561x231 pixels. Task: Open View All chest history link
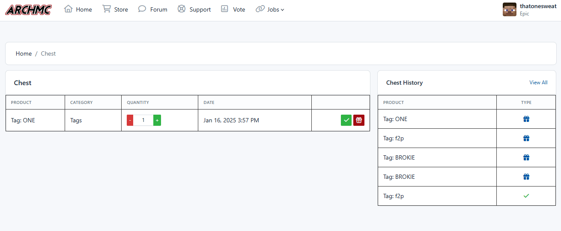point(538,83)
